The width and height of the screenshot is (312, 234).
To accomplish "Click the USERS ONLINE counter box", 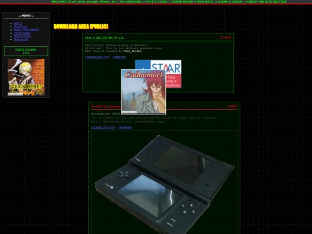I will 26,51.
